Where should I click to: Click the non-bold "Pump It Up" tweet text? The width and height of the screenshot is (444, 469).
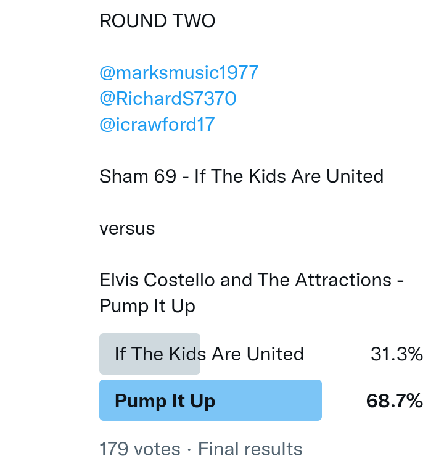tap(147, 306)
